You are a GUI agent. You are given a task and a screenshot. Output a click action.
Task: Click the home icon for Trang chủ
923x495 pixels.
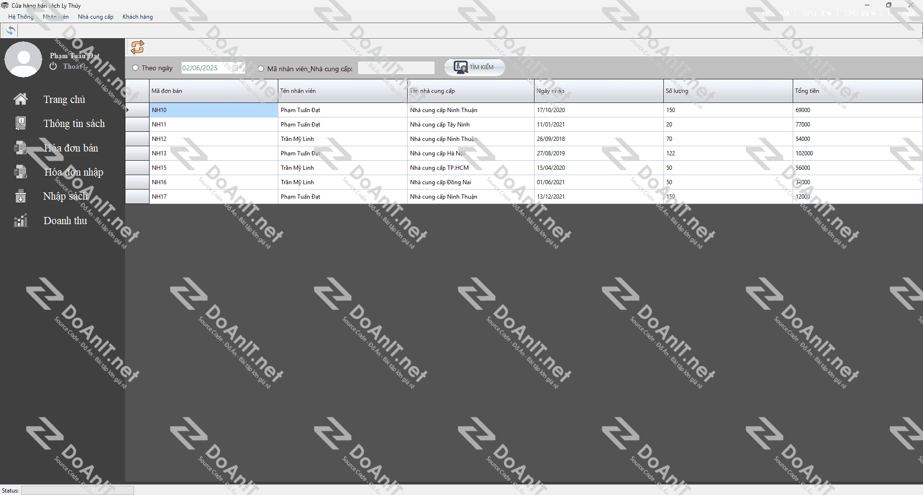pos(21,99)
